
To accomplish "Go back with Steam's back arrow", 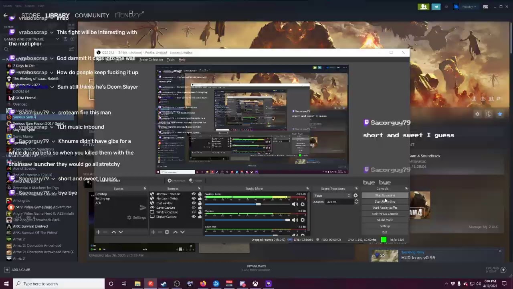I will (5, 15).
